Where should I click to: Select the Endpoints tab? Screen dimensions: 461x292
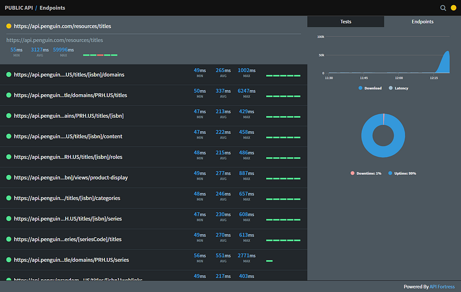[422, 22]
